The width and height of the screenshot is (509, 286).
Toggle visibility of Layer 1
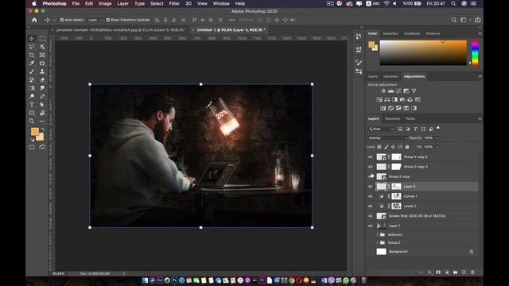click(x=371, y=226)
